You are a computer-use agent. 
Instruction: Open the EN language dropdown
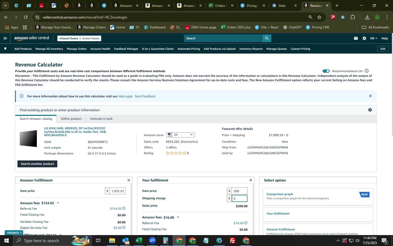coord(374,38)
